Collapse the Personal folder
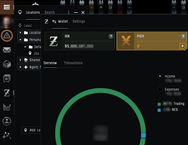 [21, 40]
